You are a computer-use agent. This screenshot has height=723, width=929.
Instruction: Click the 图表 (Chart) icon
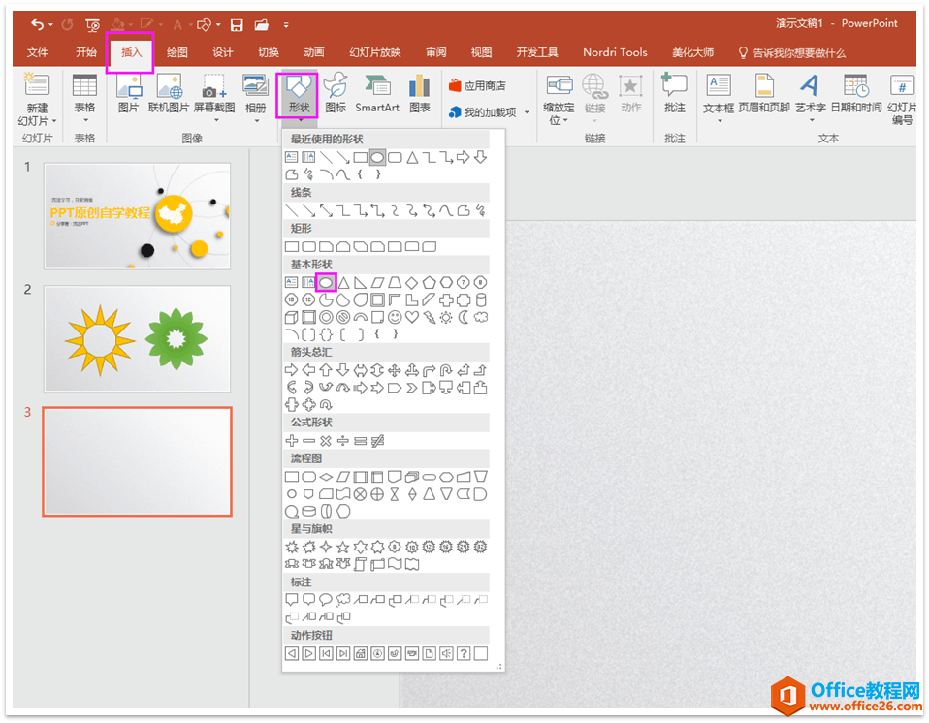(x=420, y=94)
